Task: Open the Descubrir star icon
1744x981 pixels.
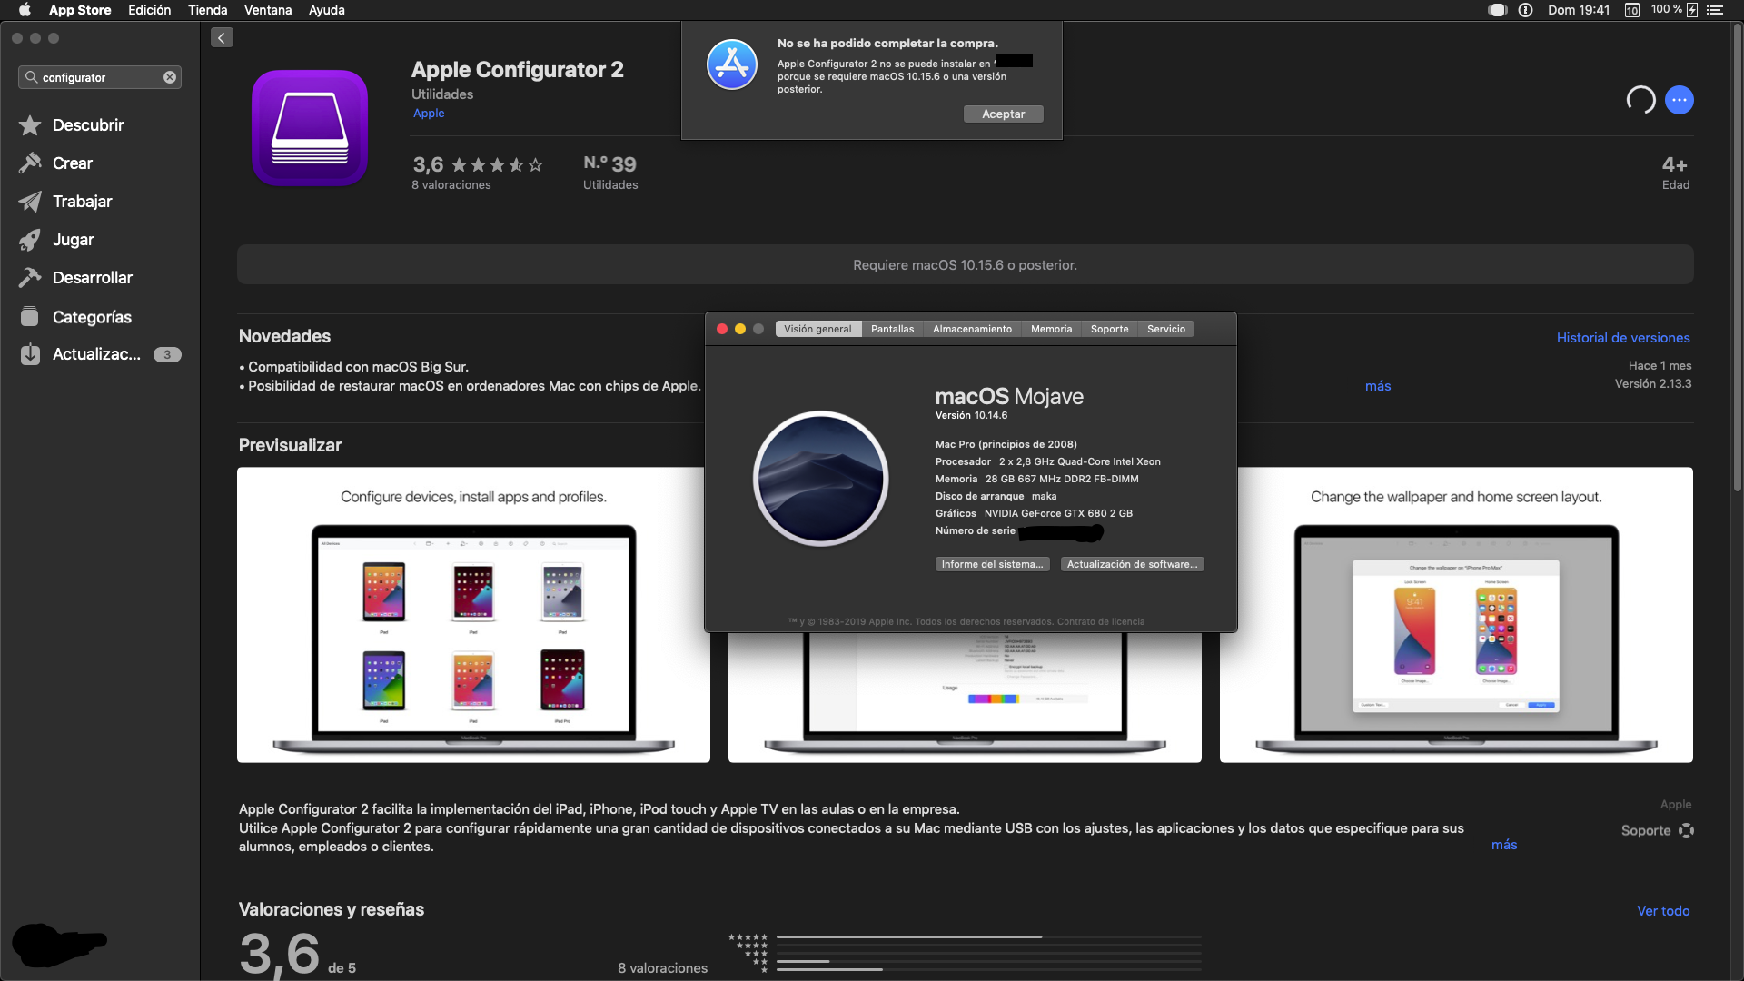Action: click(x=30, y=125)
